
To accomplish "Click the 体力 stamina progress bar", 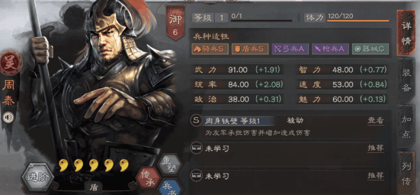I will point(358,21).
